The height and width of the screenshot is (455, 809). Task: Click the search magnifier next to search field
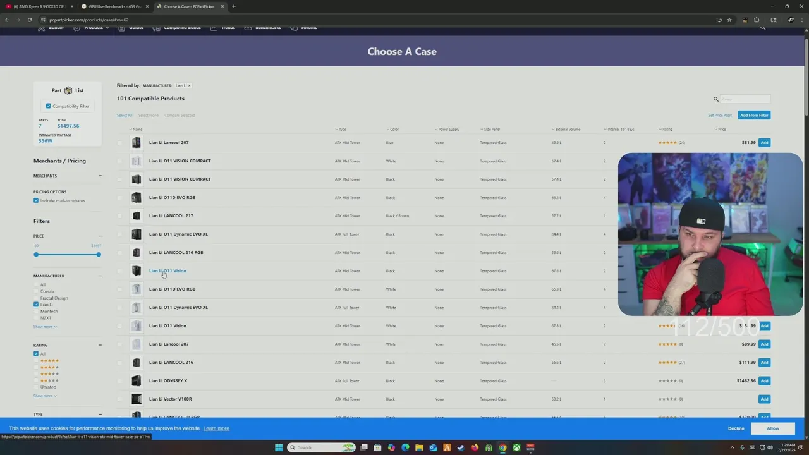[715, 99]
